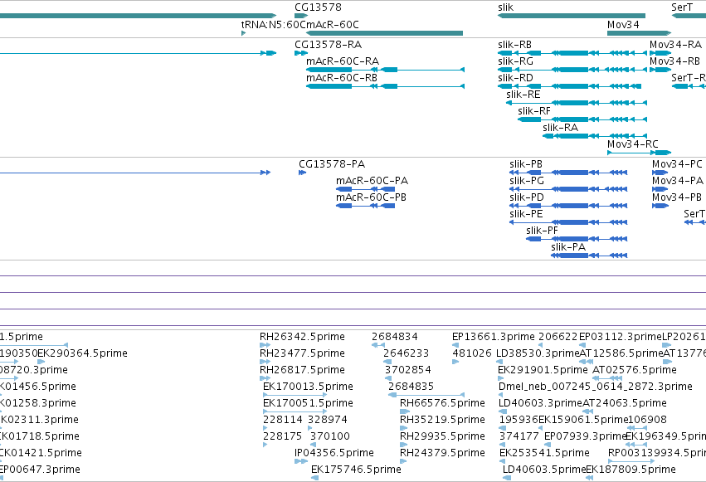Choose the slik-RE transcript label
Viewport: 706px width, 482px height.
point(523,95)
